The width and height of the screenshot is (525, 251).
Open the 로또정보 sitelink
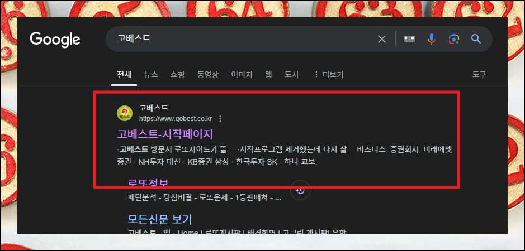tap(148, 183)
